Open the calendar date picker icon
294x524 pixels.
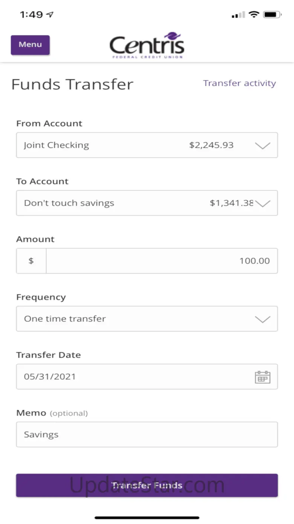point(263,377)
